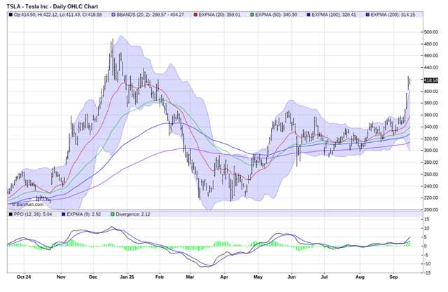Click the 360.00 price axis label
This screenshot has height=292, width=448.
(431, 115)
